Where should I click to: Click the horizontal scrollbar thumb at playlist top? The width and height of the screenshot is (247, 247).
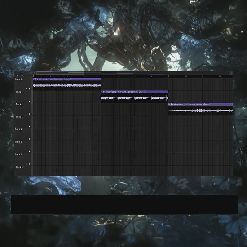pyautogui.click(x=60, y=73)
